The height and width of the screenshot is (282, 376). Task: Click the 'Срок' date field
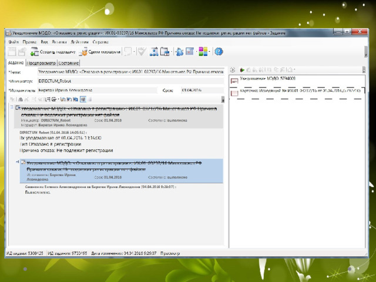201,90
